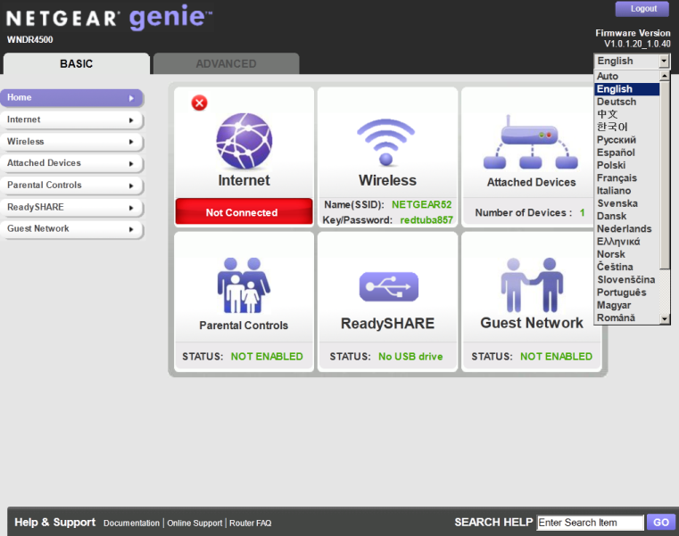This screenshot has height=536, width=679.
Task: Open the Parental Controls family icon
Action: pyautogui.click(x=244, y=285)
